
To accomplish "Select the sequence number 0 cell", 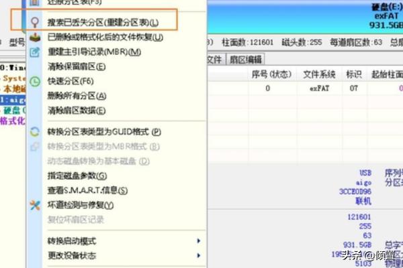I will point(267,88).
